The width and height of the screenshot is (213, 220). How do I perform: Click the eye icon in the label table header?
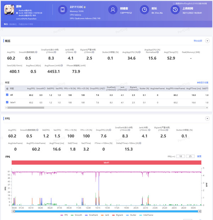[7, 88]
